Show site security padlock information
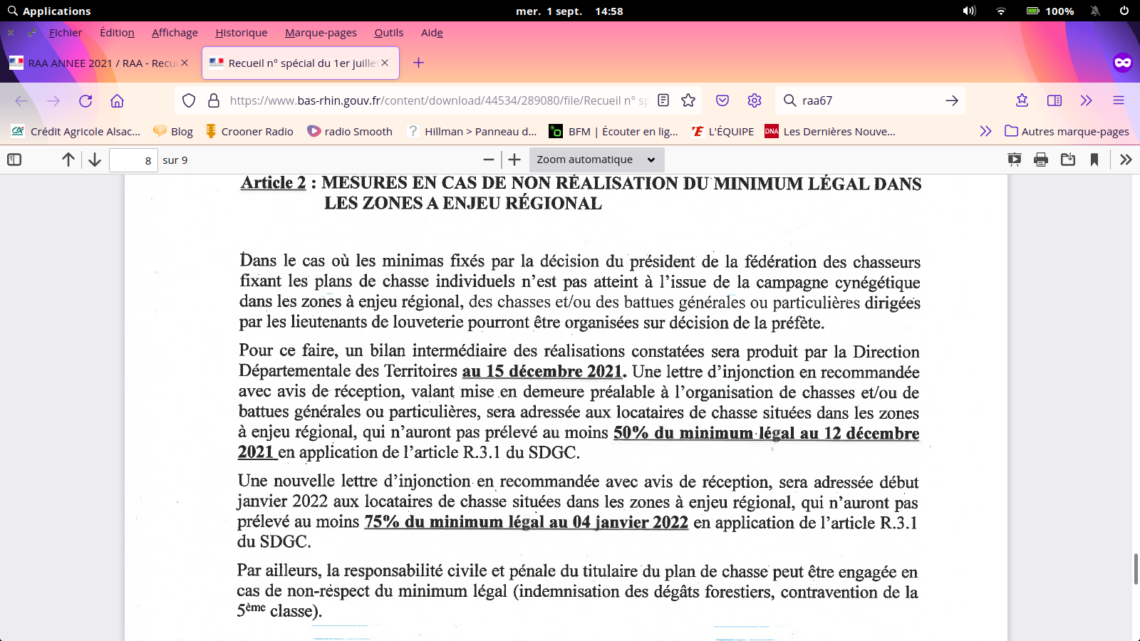 (x=214, y=100)
